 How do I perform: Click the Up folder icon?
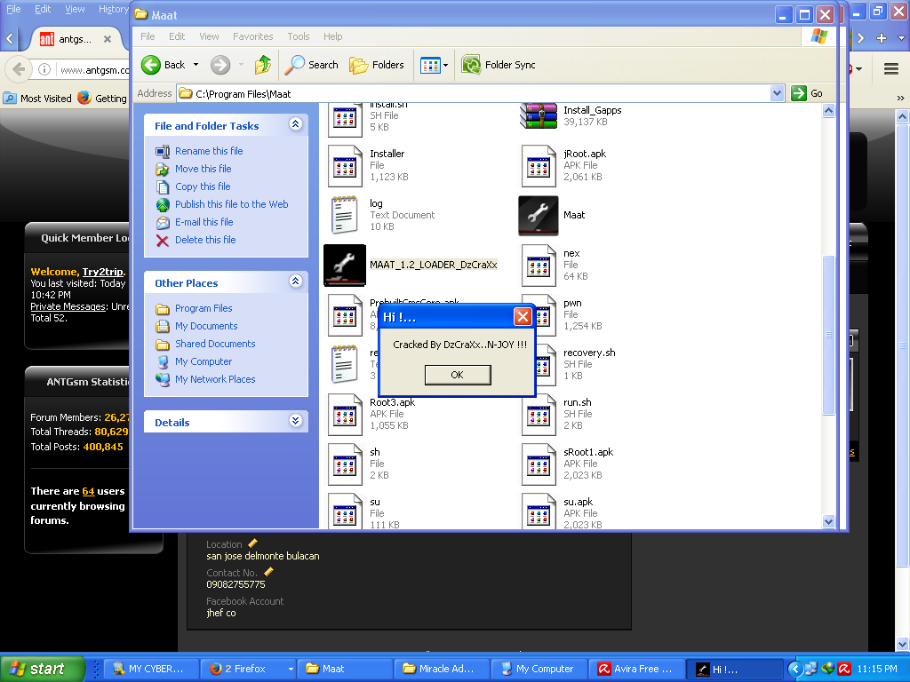[x=263, y=65]
